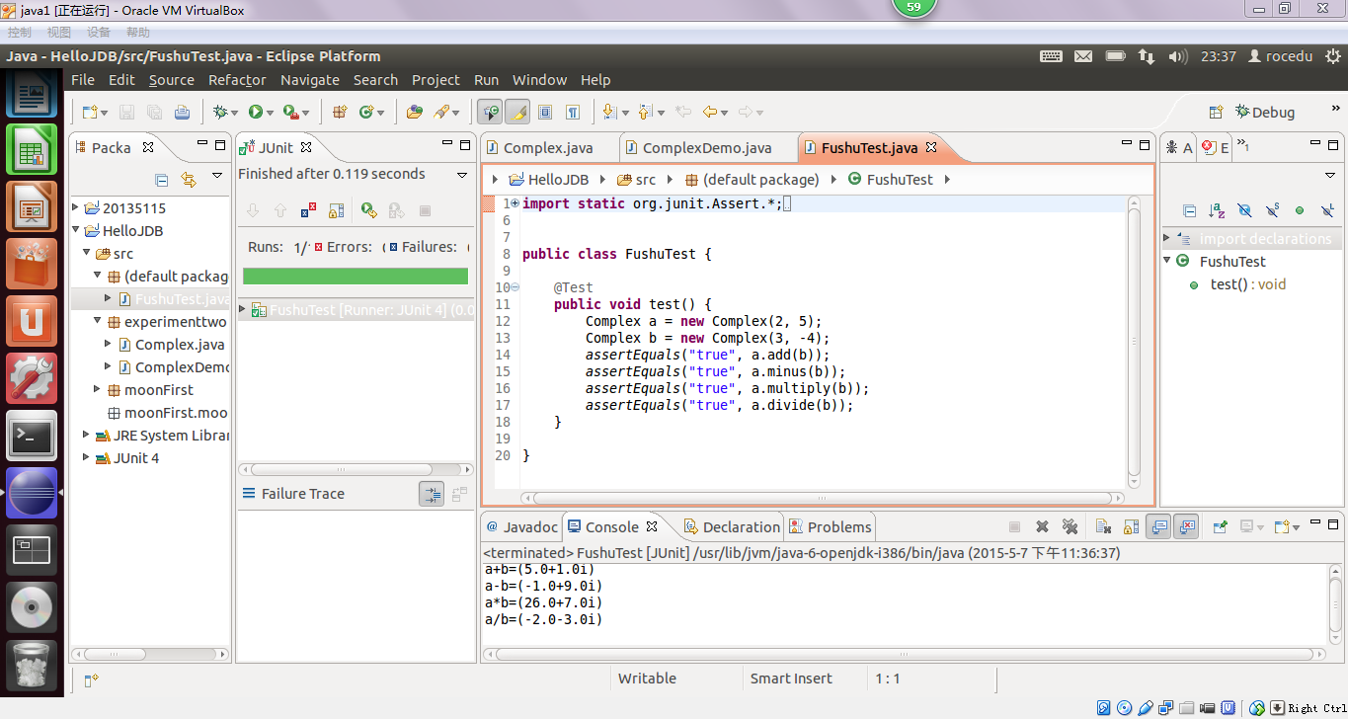Click FushuTest in the editor breadcrumb
This screenshot has height=719, width=1348.
pyautogui.click(x=890, y=180)
